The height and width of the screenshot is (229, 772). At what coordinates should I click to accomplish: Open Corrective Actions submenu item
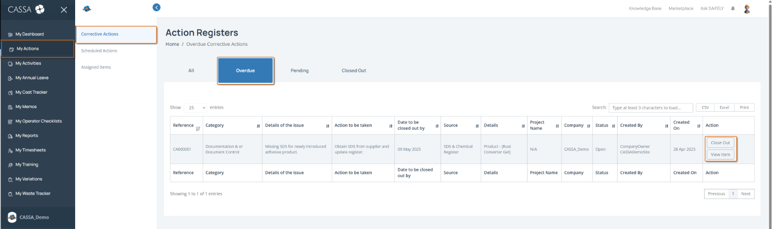click(x=116, y=34)
